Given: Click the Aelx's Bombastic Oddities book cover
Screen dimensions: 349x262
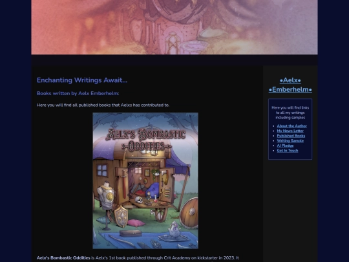Looking at the screenshot, I should tap(145, 180).
